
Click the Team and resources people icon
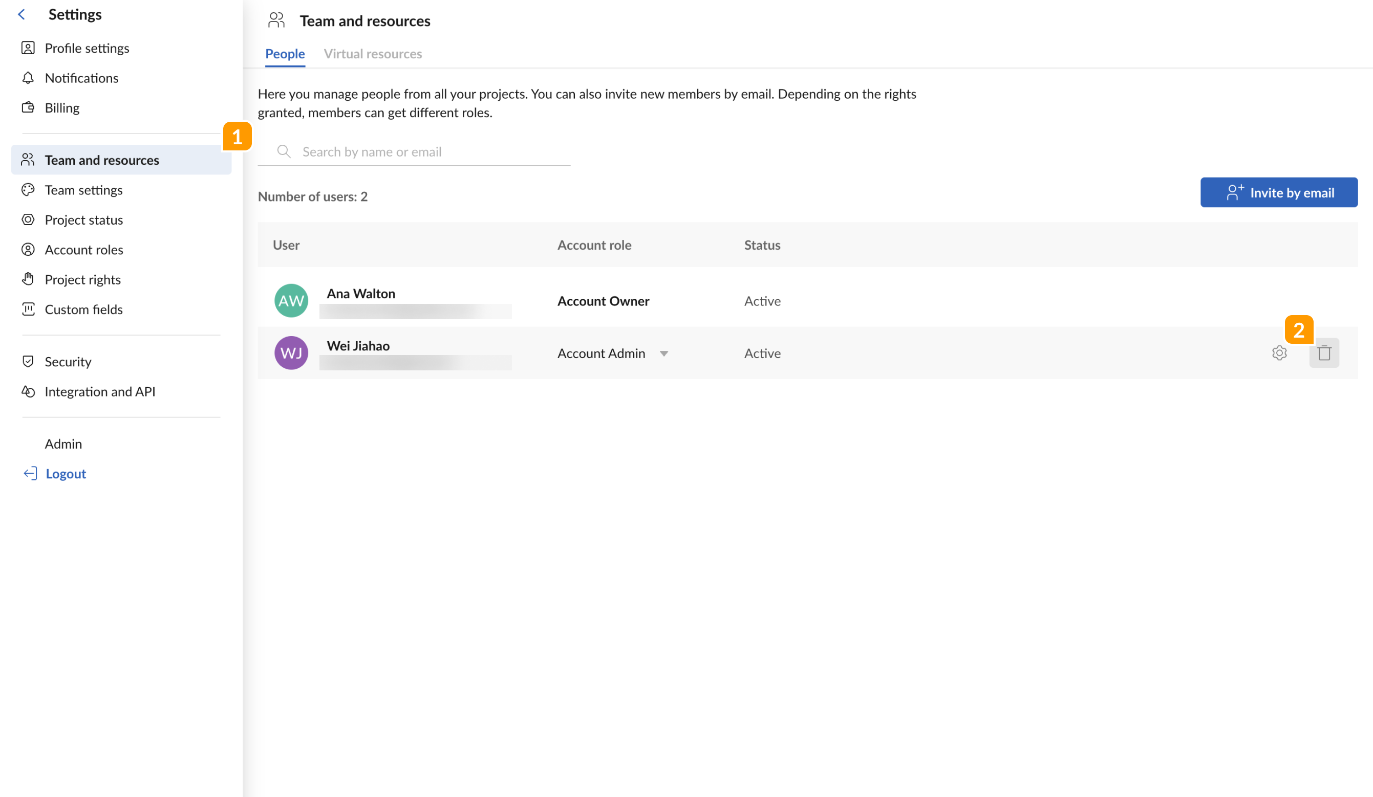pyautogui.click(x=28, y=160)
